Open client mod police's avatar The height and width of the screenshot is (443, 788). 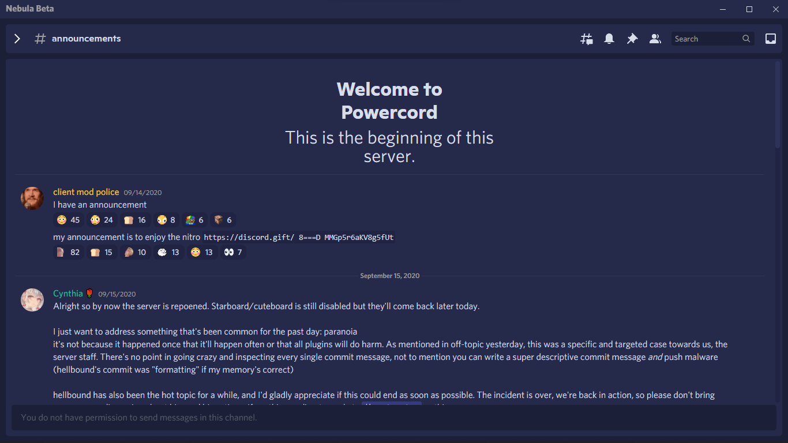point(32,198)
